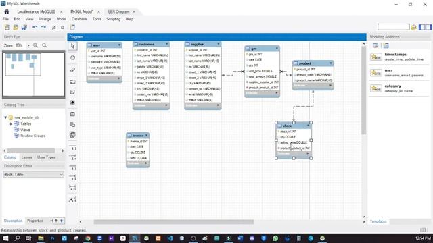Collapse the user table with its header arrow
433x243 pixels.
(x=119, y=45)
